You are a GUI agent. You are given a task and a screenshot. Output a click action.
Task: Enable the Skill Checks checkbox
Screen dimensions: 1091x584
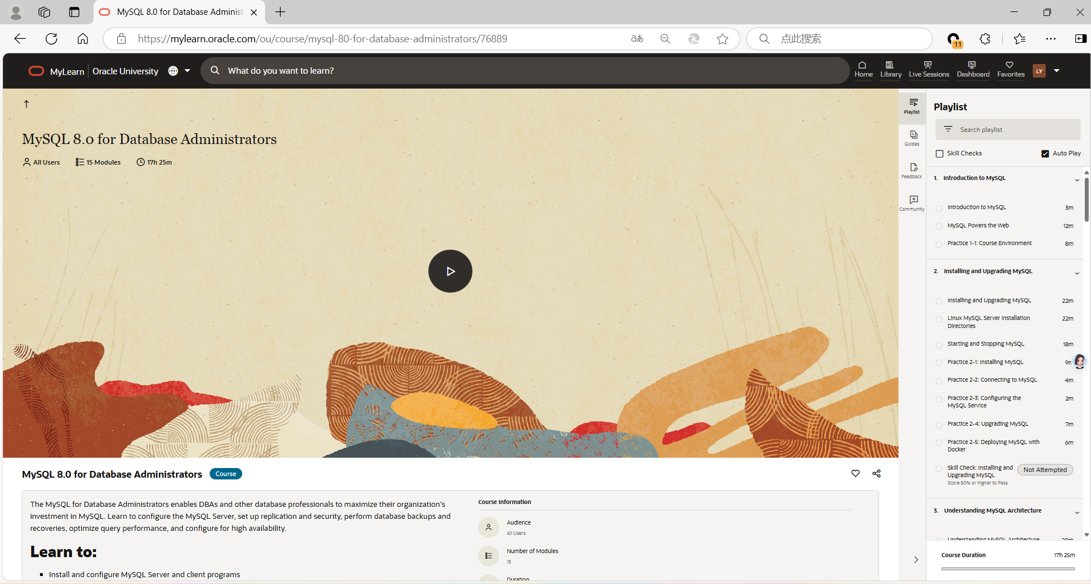(x=940, y=154)
